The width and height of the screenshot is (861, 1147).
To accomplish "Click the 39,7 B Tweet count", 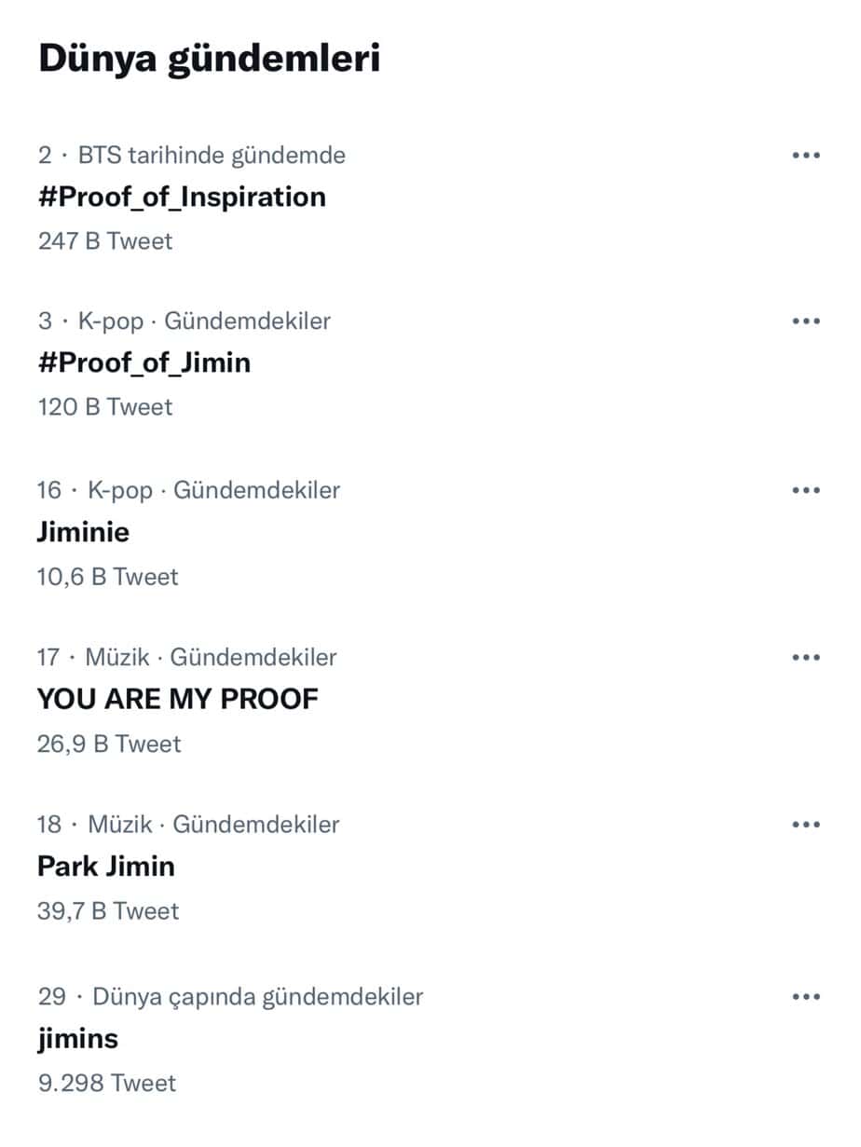I will click(108, 910).
